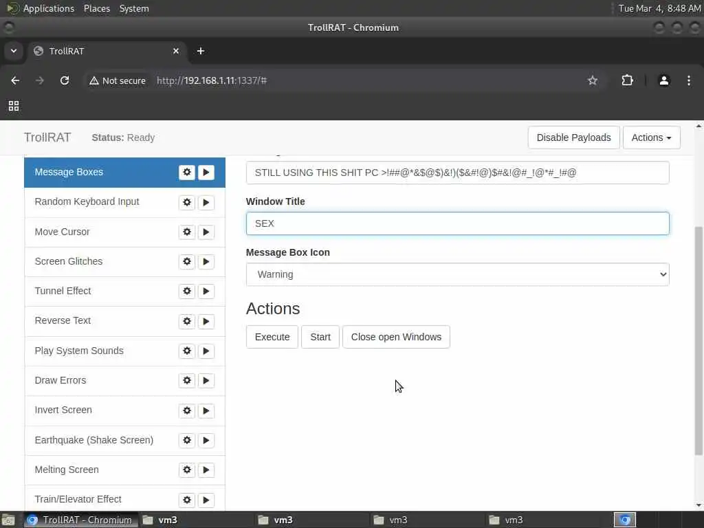This screenshot has height=528, width=704.
Task: Click play icon on Melting Screen row
Action: (206, 470)
